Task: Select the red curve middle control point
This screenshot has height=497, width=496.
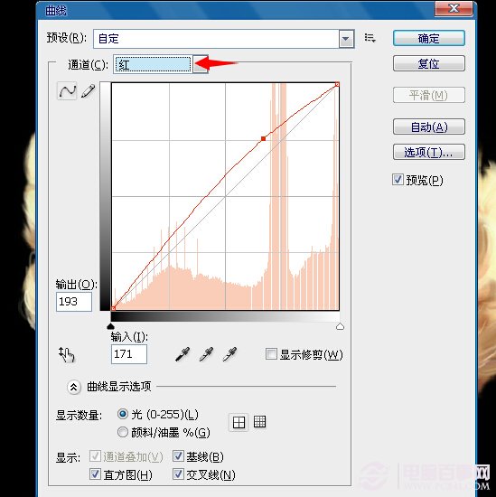Action: 264,138
